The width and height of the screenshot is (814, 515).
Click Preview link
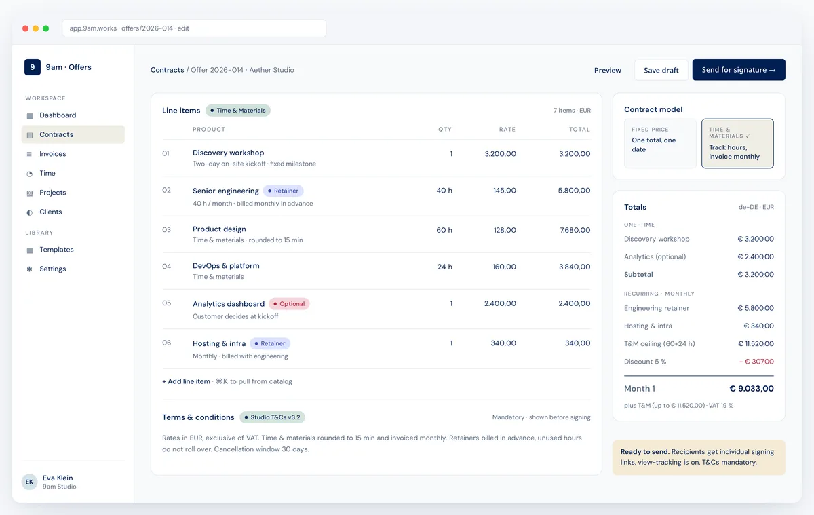click(608, 70)
